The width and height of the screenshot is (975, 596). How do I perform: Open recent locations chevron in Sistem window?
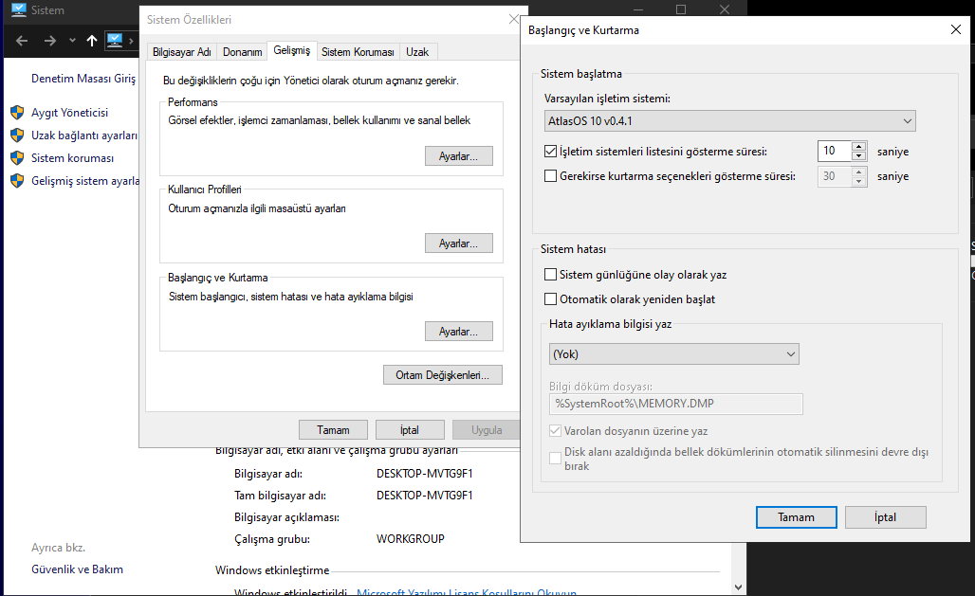72,41
